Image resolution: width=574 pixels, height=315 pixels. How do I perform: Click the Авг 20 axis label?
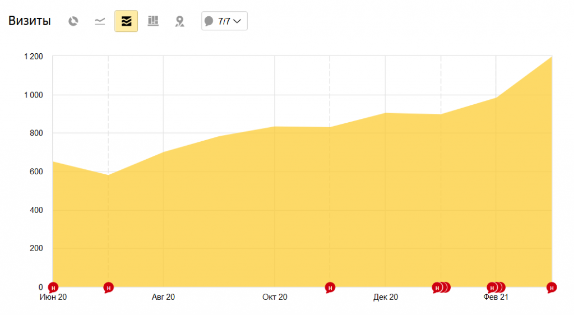pos(163,297)
